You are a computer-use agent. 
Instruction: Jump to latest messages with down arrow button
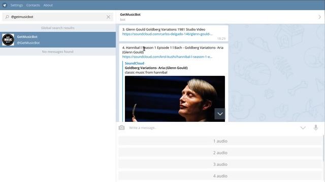click(x=220, y=114)
